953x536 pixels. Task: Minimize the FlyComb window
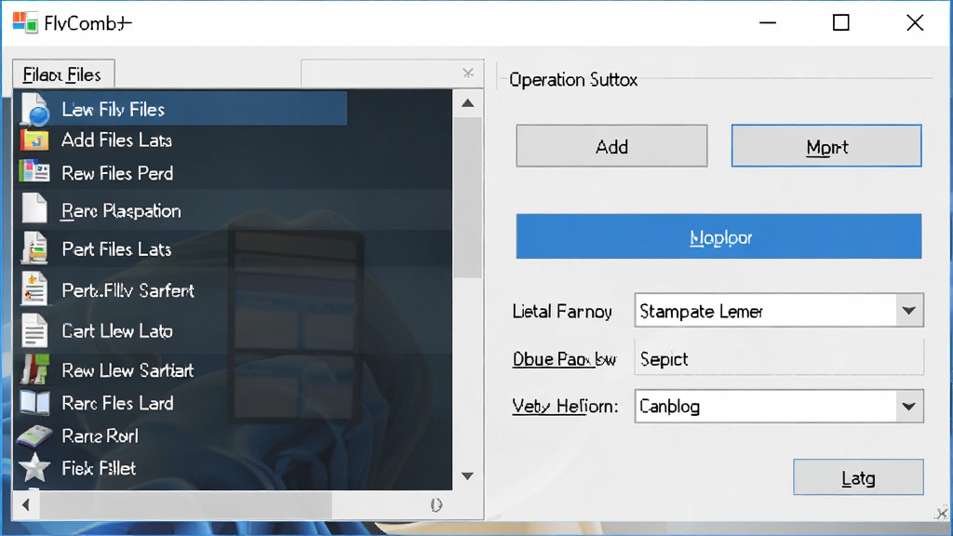pos(768,22)
